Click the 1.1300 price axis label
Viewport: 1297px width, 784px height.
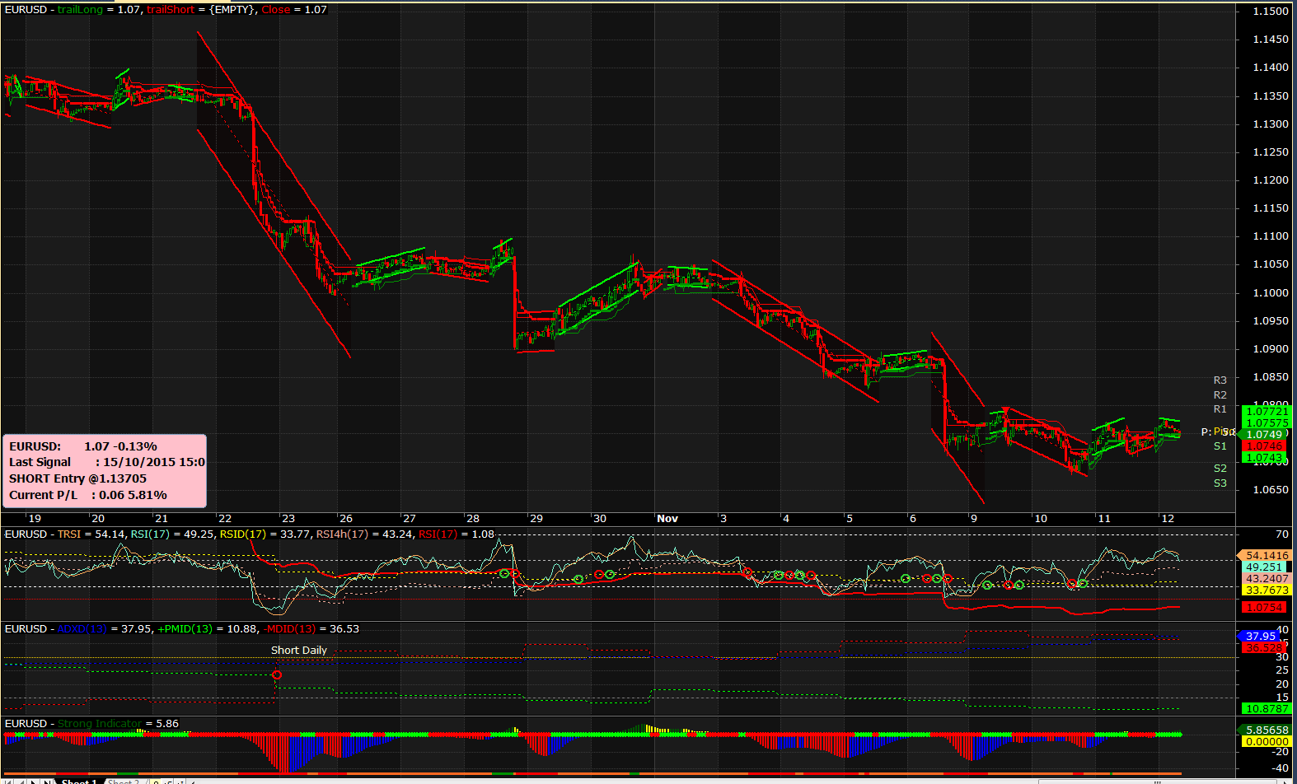coord(1270,124)
